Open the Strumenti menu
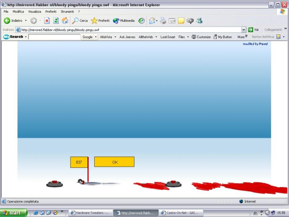The width and height of the screenshot is (289, 217). point(67,12)
